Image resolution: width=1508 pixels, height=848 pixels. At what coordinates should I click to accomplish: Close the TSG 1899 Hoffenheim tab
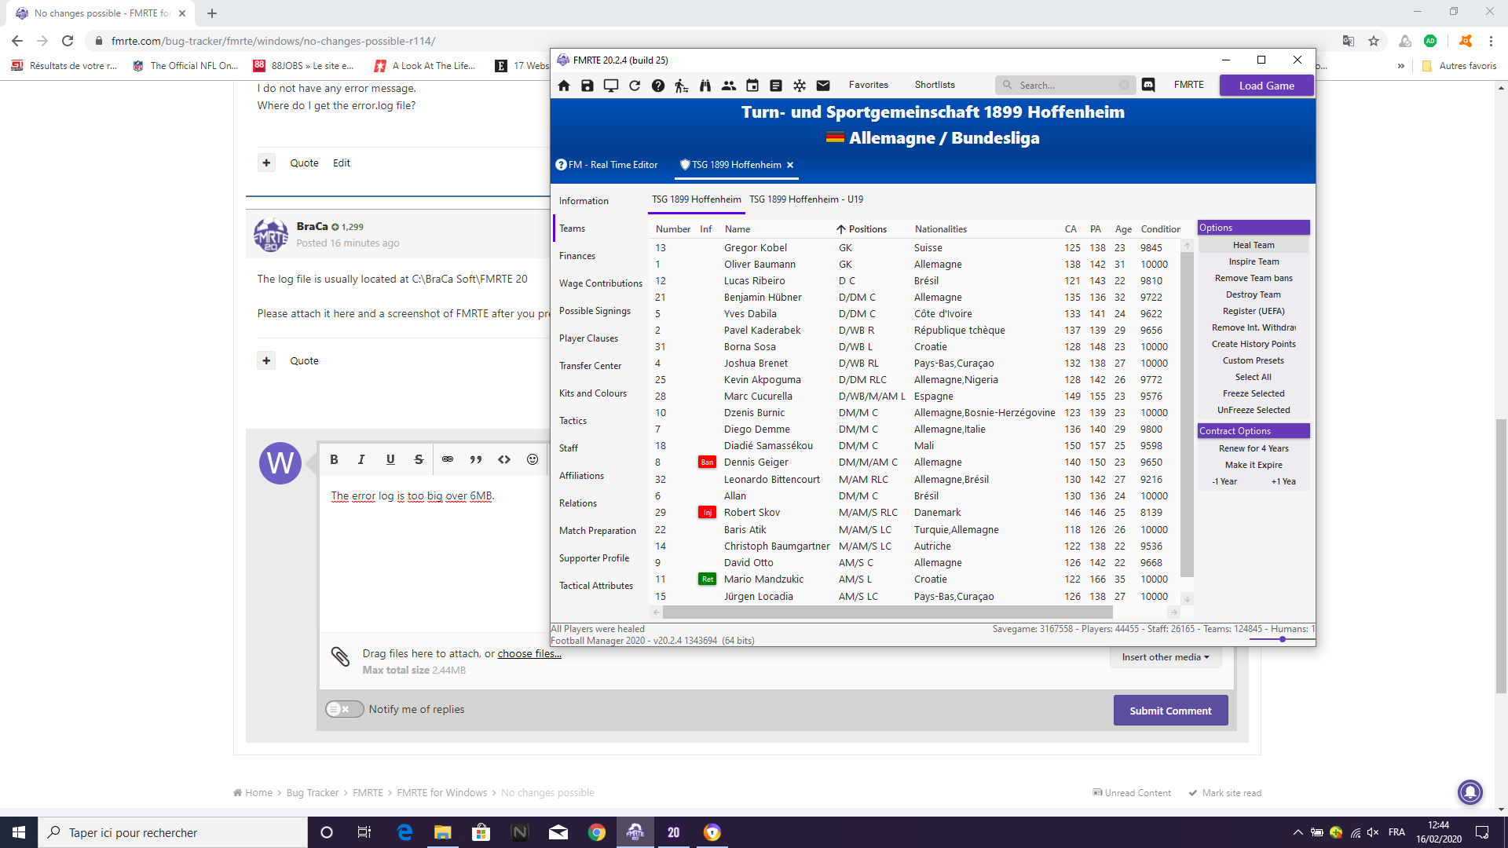790,165
